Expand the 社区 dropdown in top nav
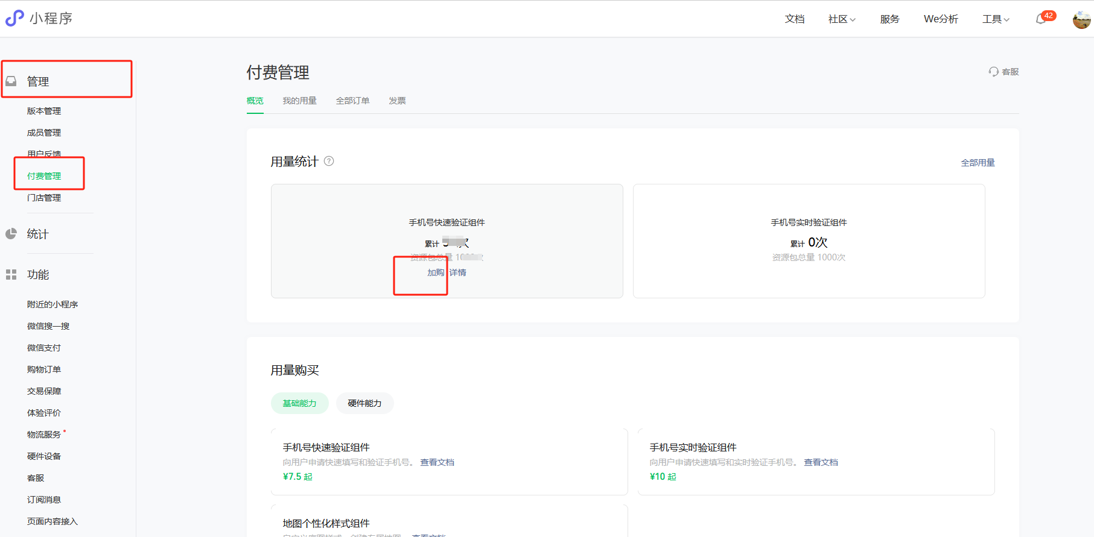This screenshot has height=537, width=1094. tap(842, 19)
